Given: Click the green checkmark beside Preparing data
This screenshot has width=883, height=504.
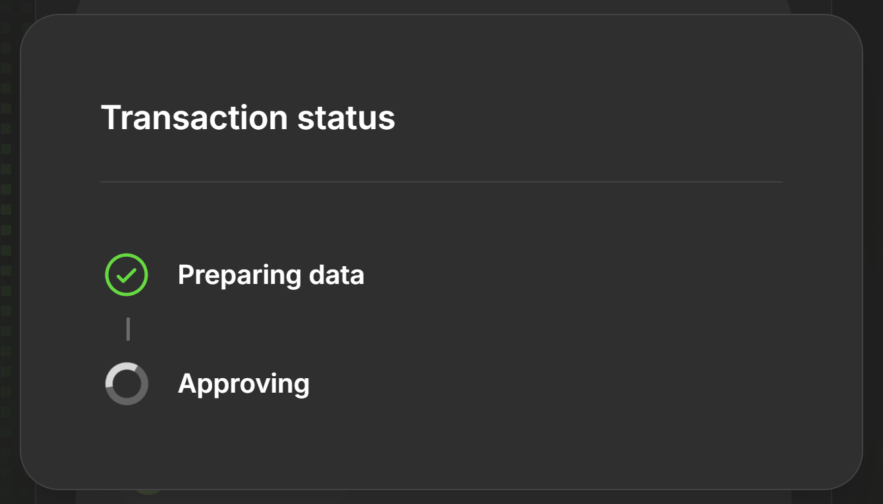Looking at the screenshot, I should [127, 275].
